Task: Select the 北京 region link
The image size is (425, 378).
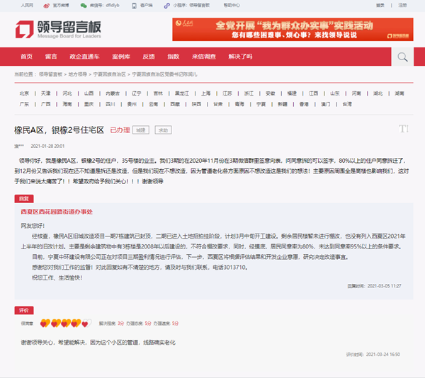Action: pyautogui.click(x=25, y=93)
